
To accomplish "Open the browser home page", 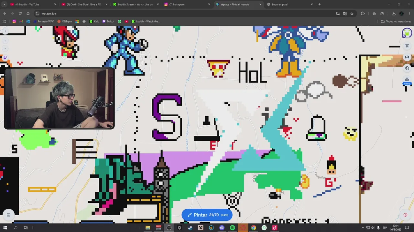I will (x=28, y=14).
